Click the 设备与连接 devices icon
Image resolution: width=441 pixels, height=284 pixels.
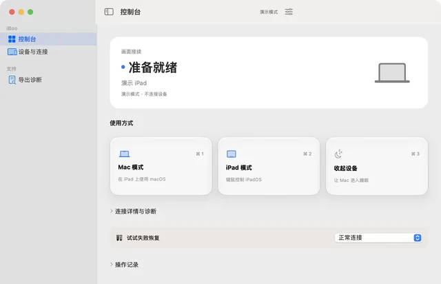[12, 52]
